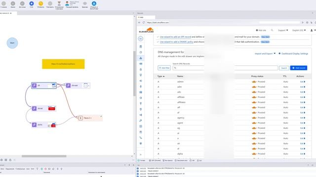Select the UA-Add action block
316x177 pixels.
point(43,109)
